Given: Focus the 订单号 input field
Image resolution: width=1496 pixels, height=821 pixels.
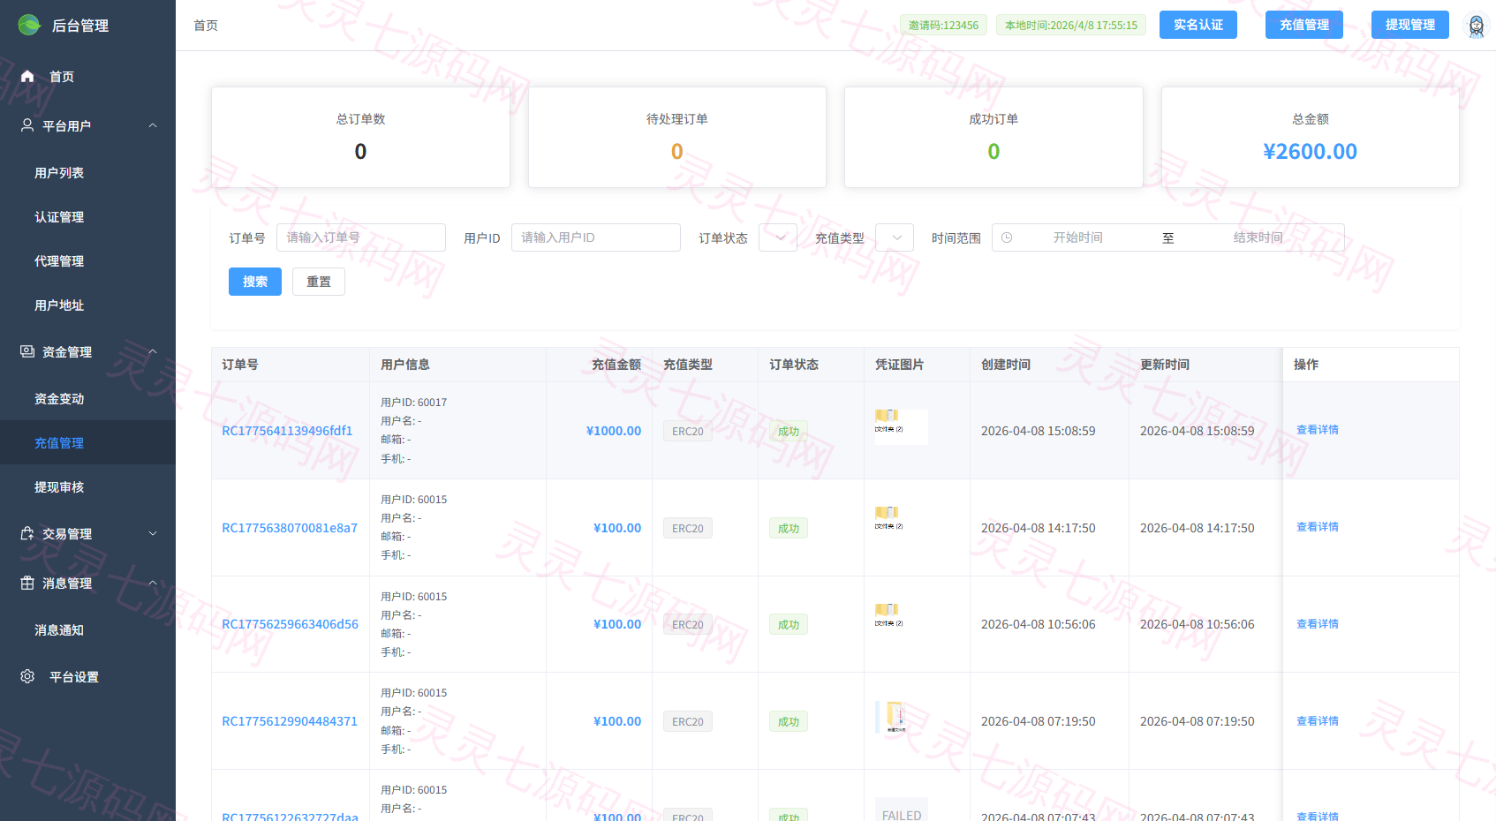Looking at the screenshot, I should click(x=361, y=237).
